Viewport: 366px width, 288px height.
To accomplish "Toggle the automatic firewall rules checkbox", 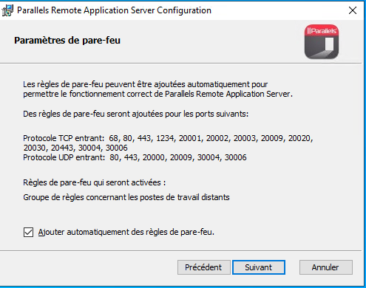I will click(28, 232).
